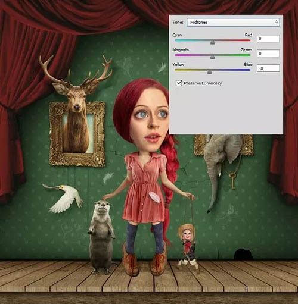
Task: Click the standing otter in the artwork
Action: click(101, 236)
